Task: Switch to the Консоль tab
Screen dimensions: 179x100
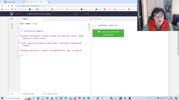Action: coord(98,19)
